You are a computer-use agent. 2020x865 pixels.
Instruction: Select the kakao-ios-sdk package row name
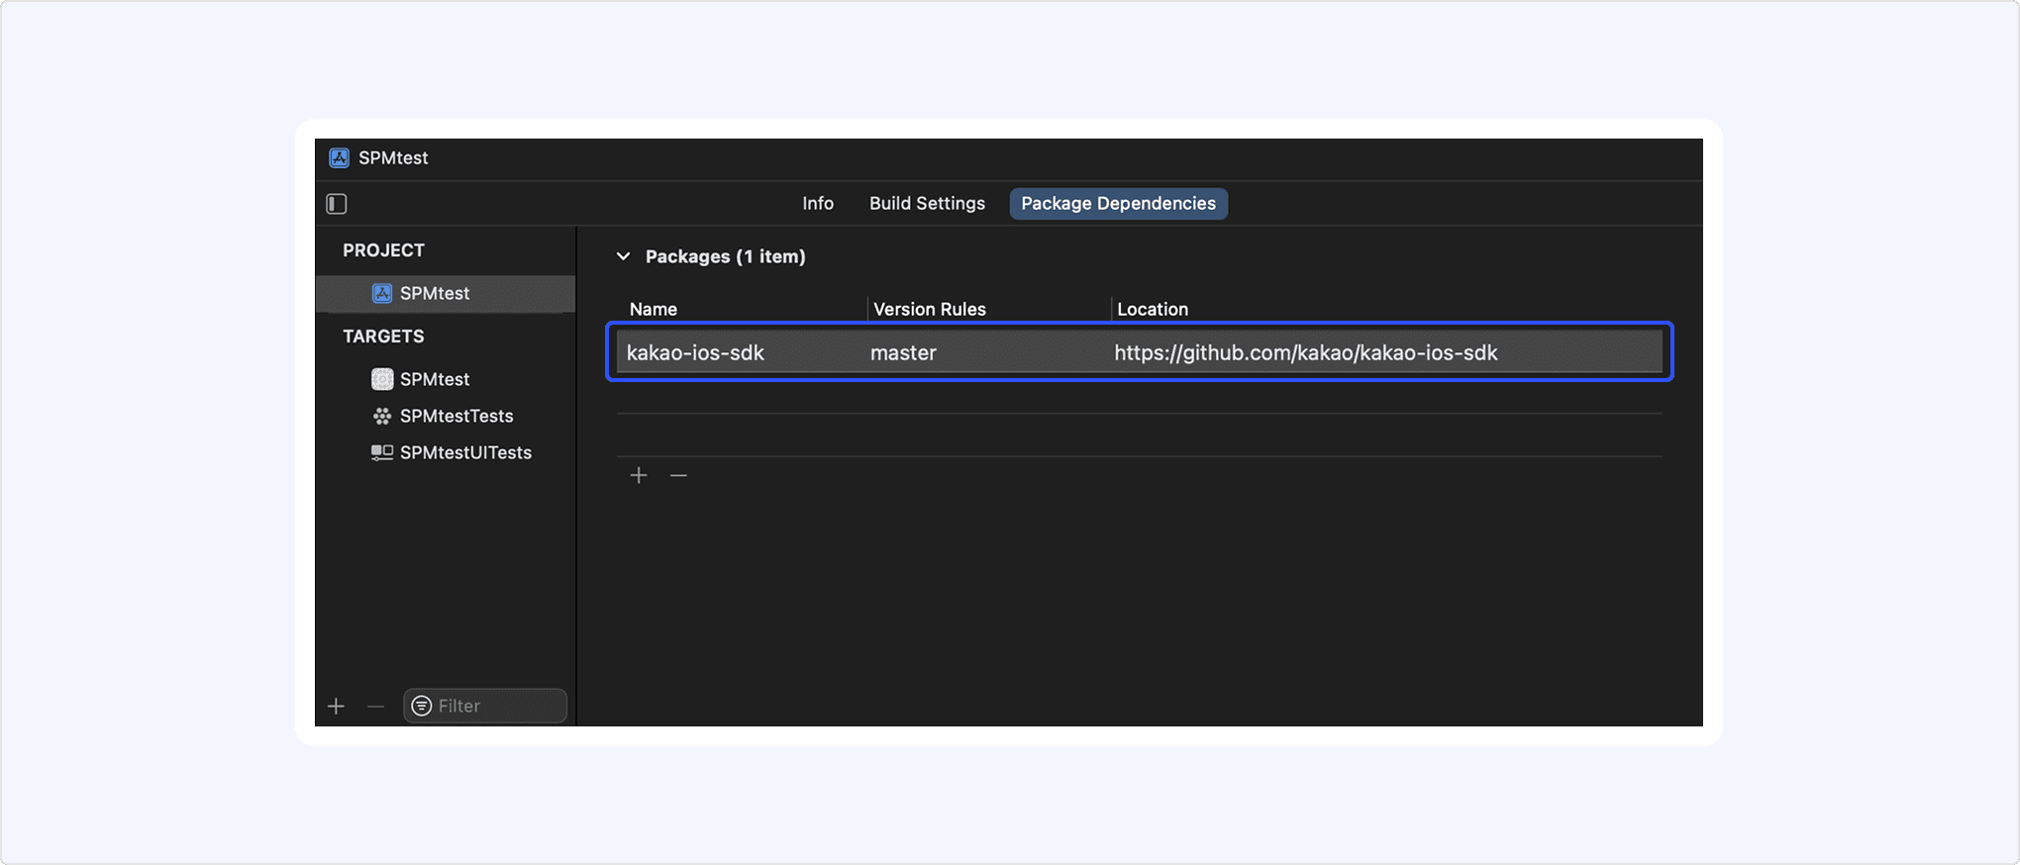click(695, 353)
